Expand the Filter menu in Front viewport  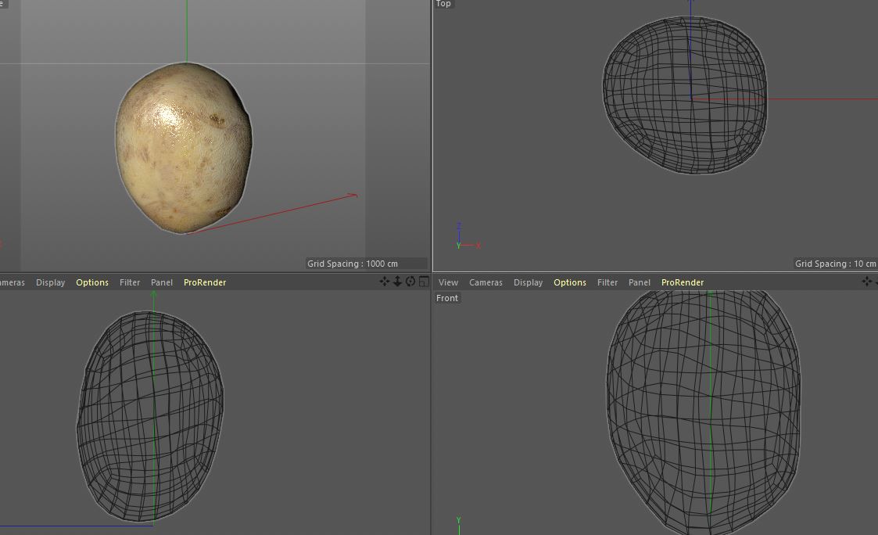pos(607,282)
